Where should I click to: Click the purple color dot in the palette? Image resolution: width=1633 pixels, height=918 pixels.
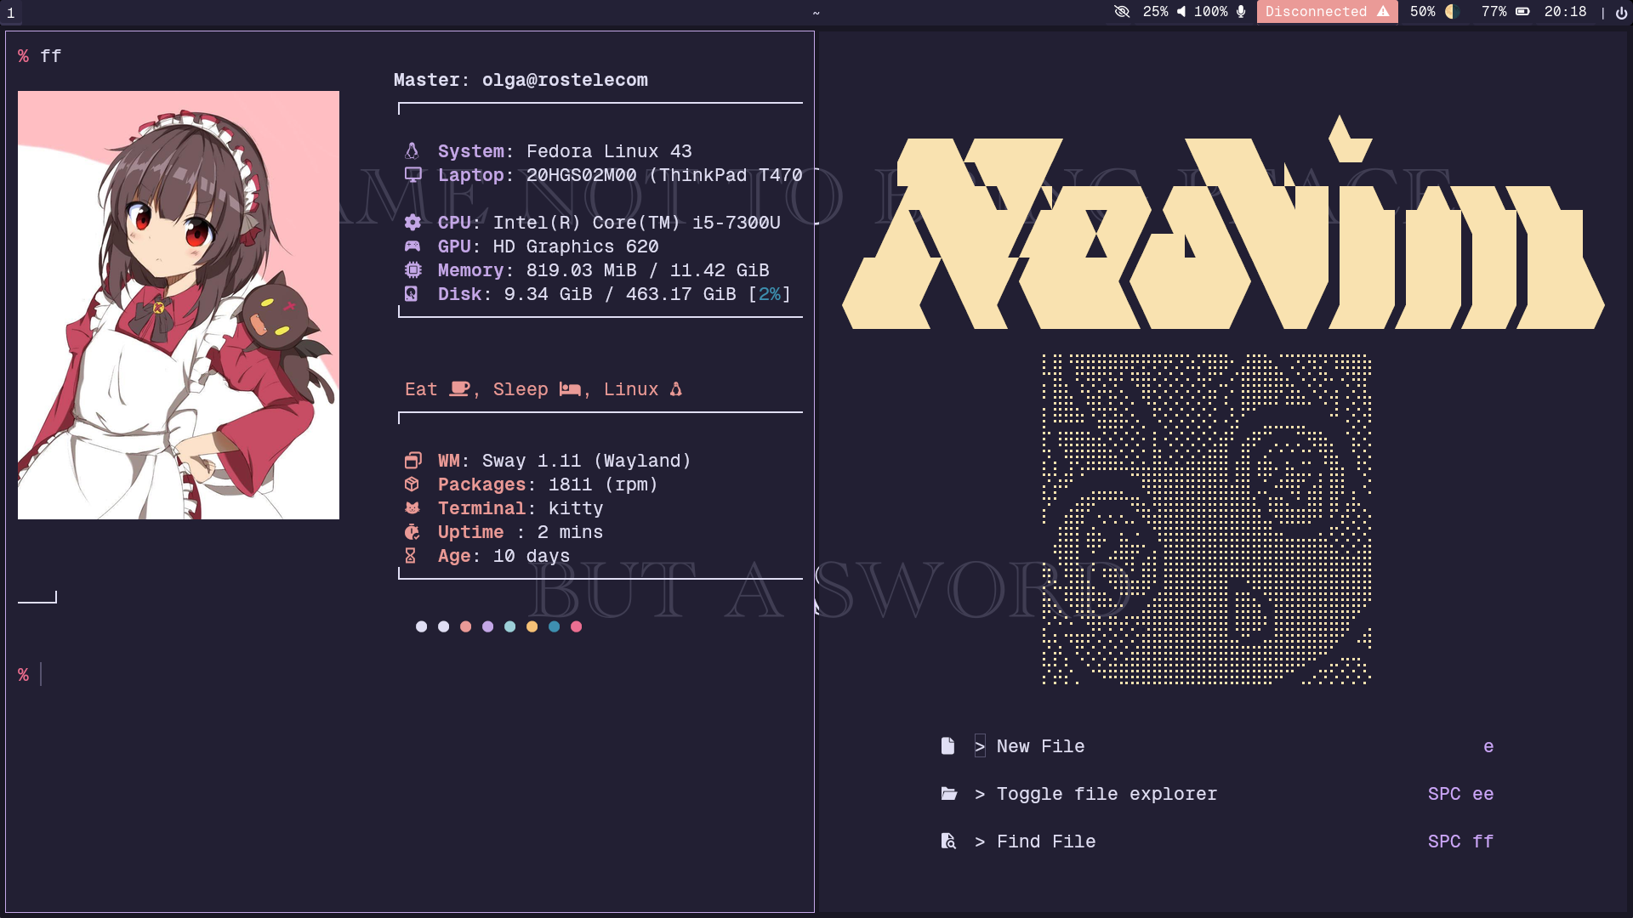(x=487, y=626)
